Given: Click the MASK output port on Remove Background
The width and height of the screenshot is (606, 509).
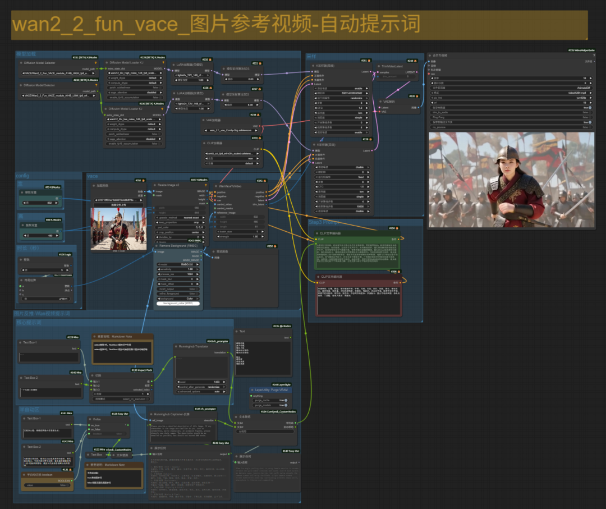Looking at the screenshot, I should tap(201, 256).
